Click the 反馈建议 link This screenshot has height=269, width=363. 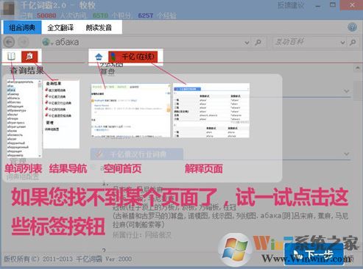[291, 5]
